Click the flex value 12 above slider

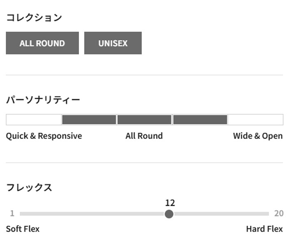170,203
